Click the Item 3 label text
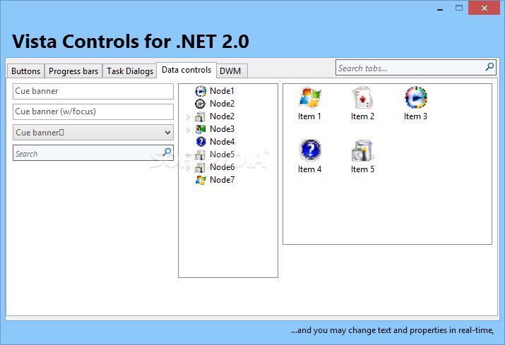The height and width of the screenshot is (345, 505). pos(415,116)
